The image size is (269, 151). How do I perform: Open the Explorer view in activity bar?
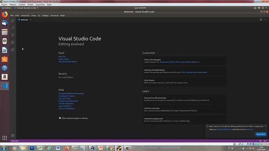[13, 21]
